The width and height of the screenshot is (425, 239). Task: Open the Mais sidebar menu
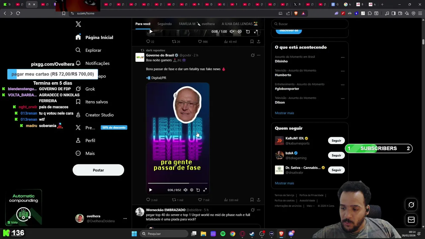[85, 153]
